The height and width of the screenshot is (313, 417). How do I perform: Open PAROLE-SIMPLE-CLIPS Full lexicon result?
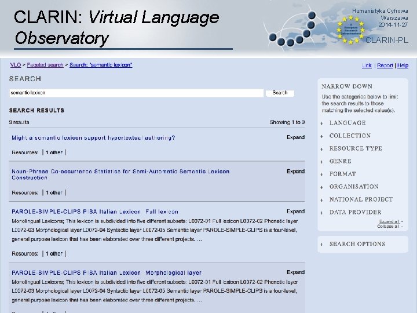[95, 212]
